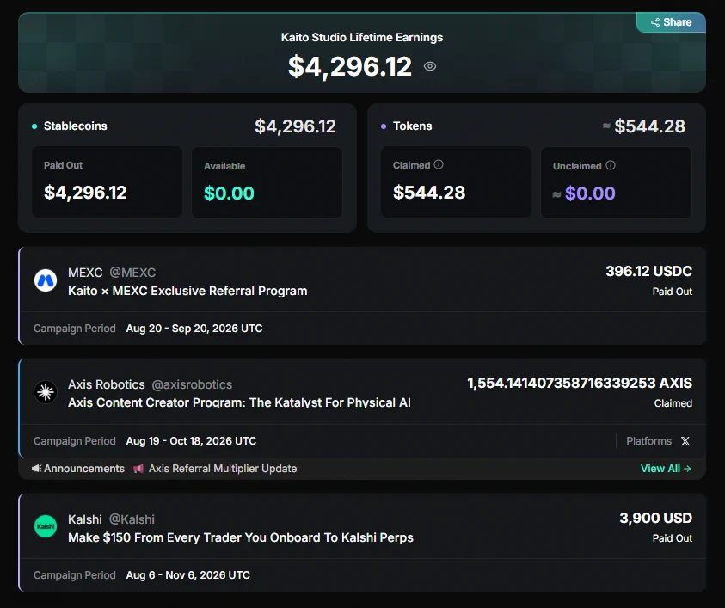This screenshot has width=725, height=608.
Task: Open the Kalshi logo avatar
Action: [x=46, y=526]
